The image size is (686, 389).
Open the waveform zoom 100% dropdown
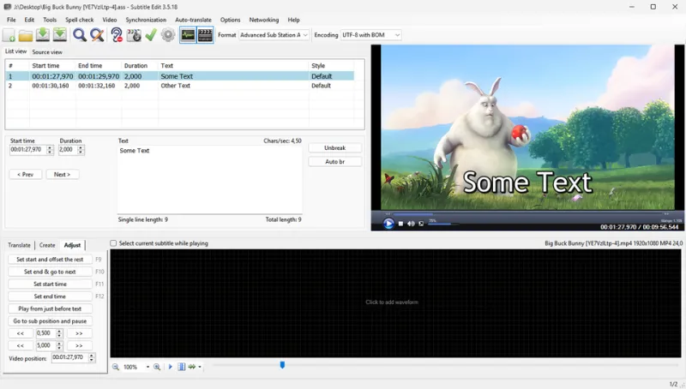coord(147,367)
